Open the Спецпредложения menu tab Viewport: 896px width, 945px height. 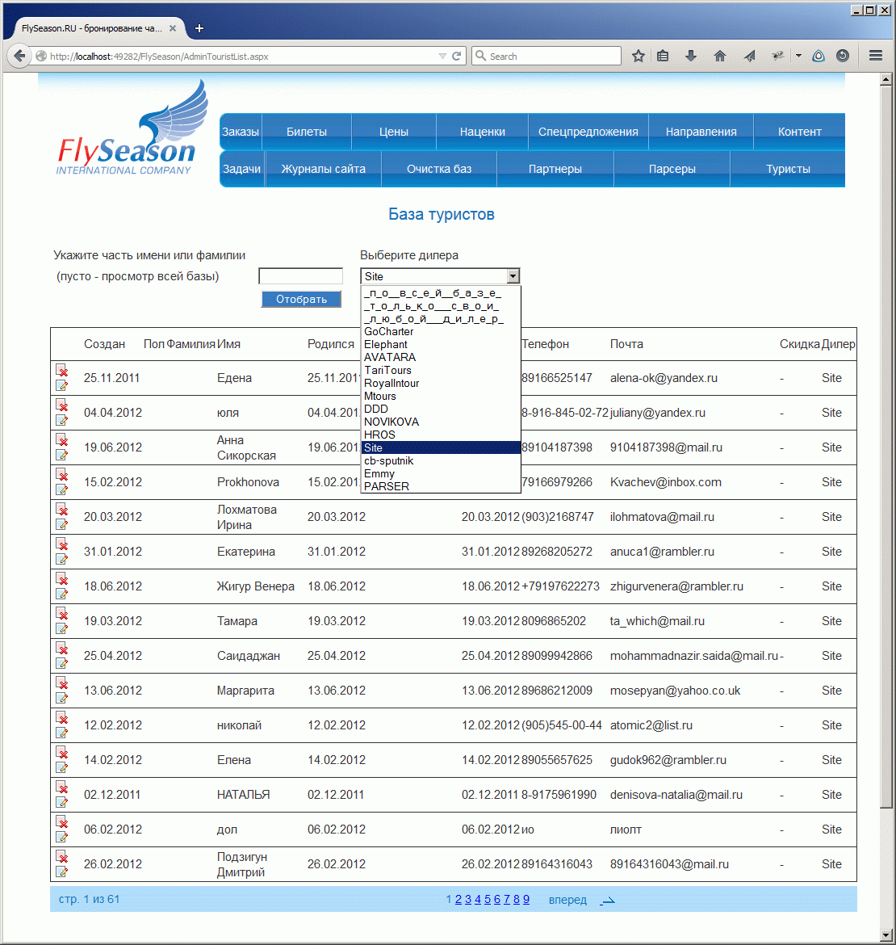click(x=588, y=132)
